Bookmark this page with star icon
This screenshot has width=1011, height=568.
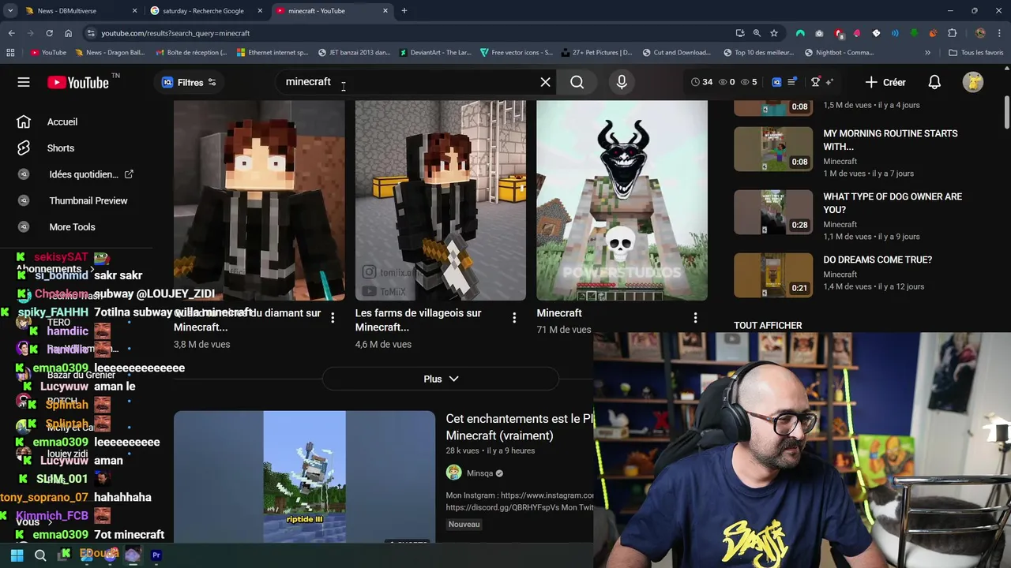click(x=774, y=33)
